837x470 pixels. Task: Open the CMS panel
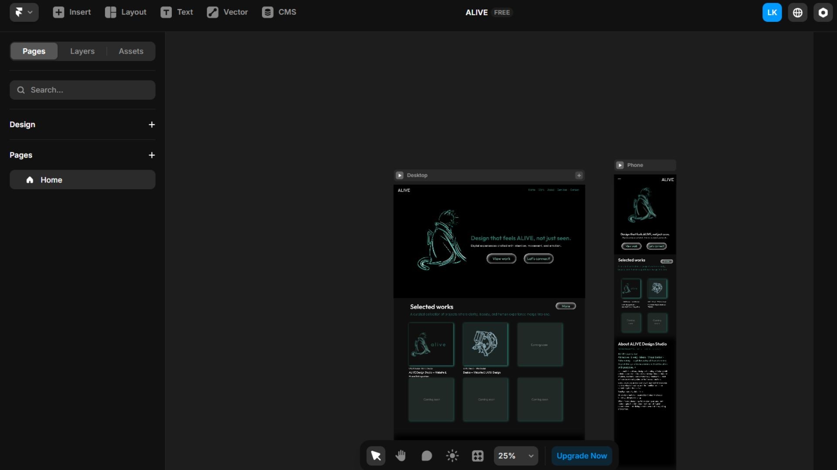pos(279,12)
